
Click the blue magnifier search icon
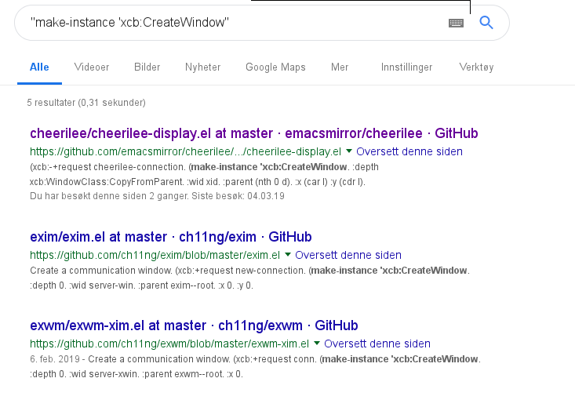pos(486,23)
